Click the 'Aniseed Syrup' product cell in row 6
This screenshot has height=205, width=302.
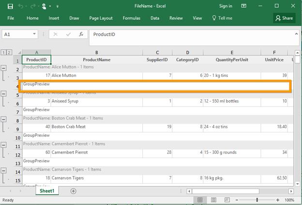(x=97, y=101)
